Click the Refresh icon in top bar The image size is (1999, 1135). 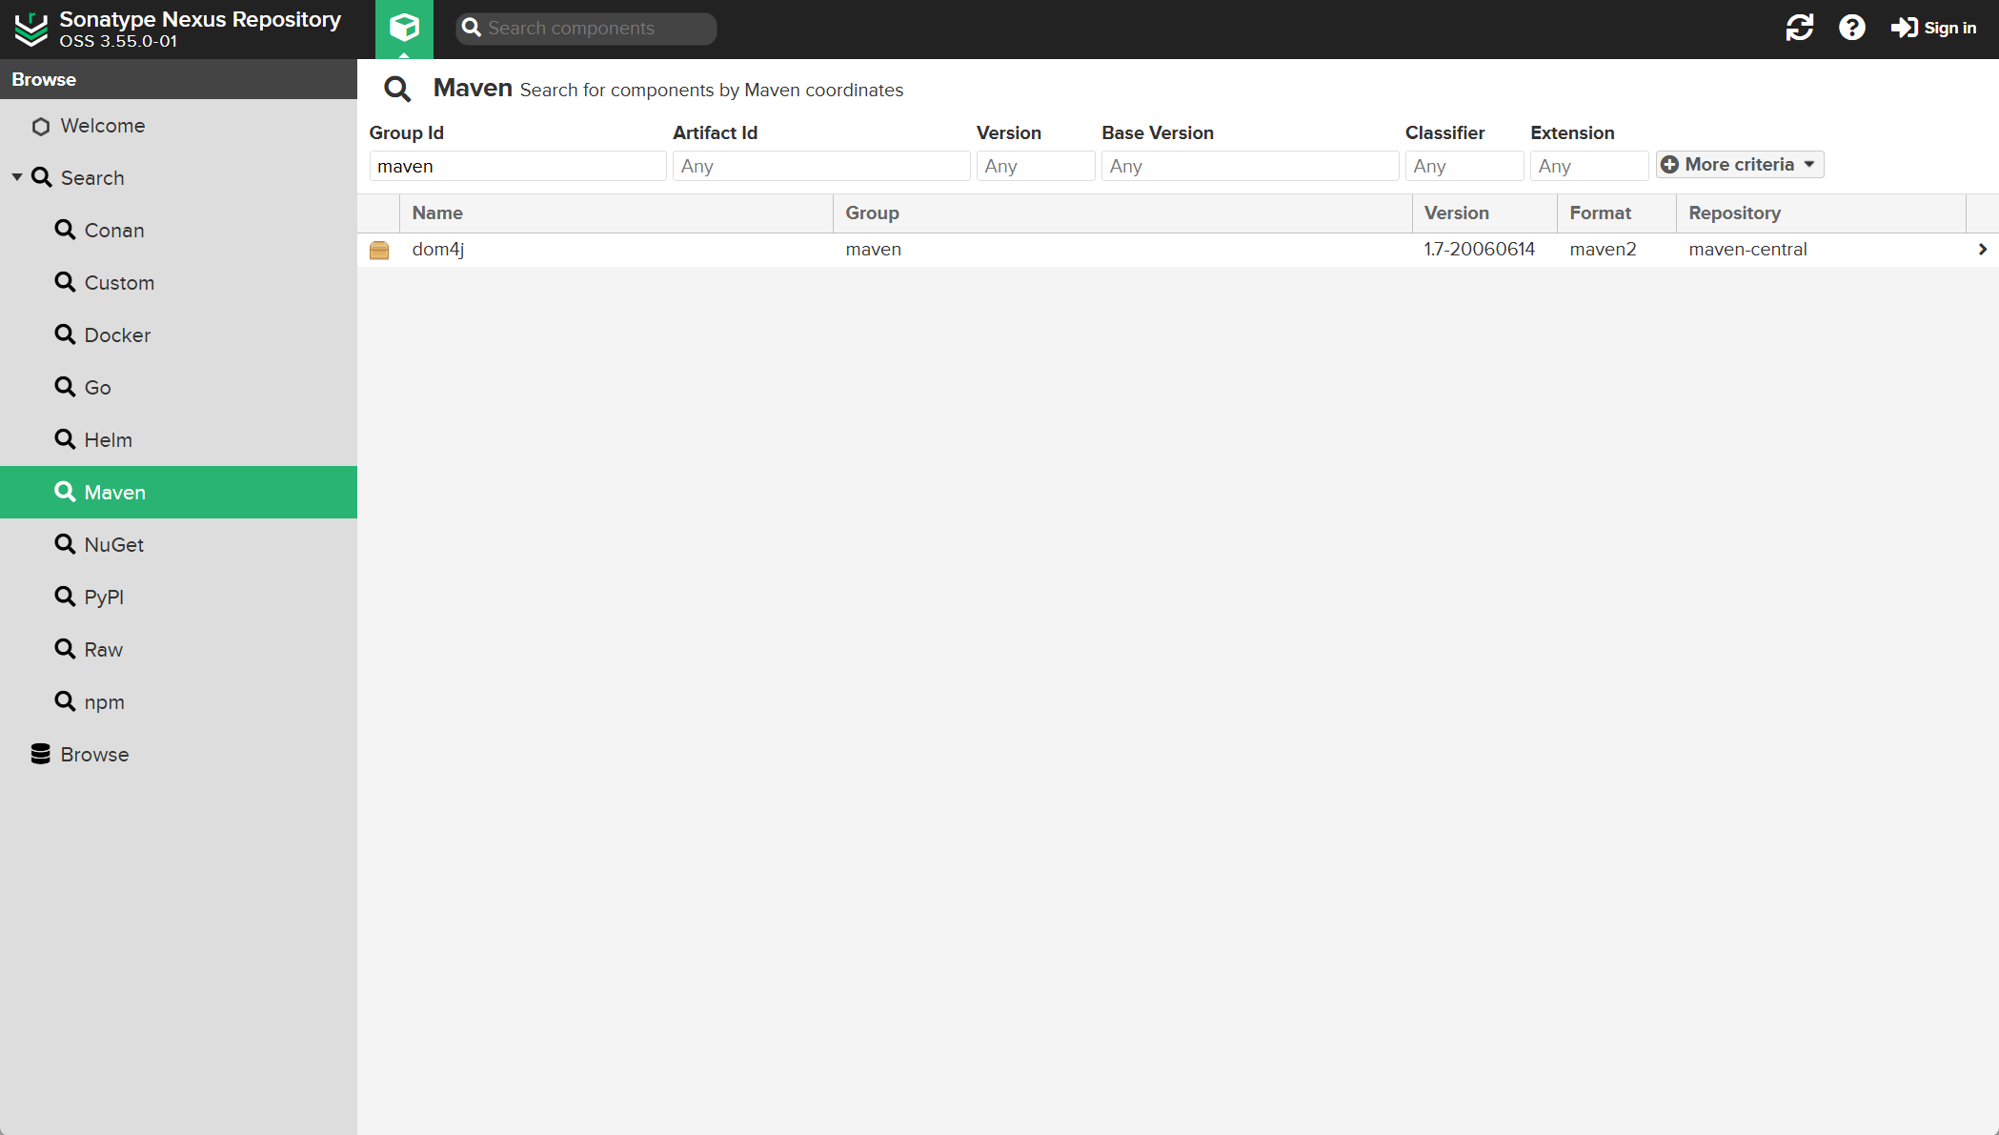pyautogui.click(x=1799, y=28)
